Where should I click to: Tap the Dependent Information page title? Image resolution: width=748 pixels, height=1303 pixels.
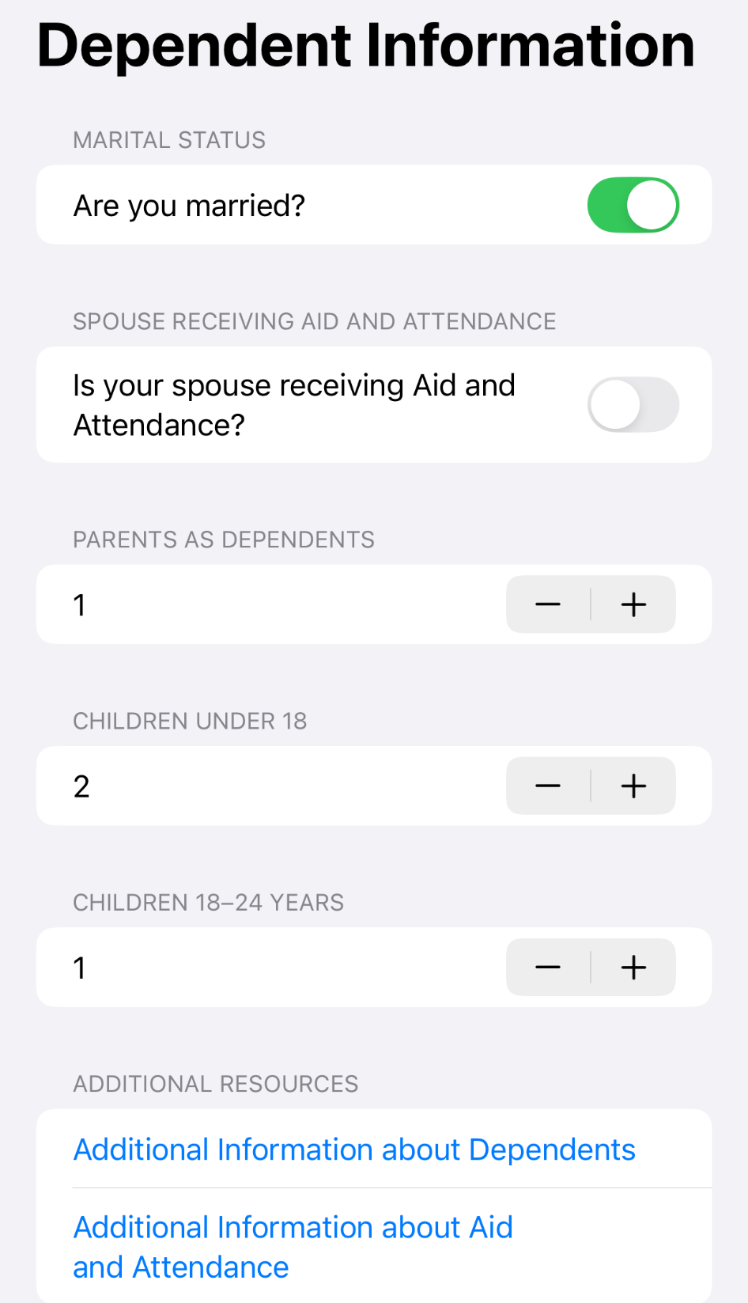click(x=365, y=46)
